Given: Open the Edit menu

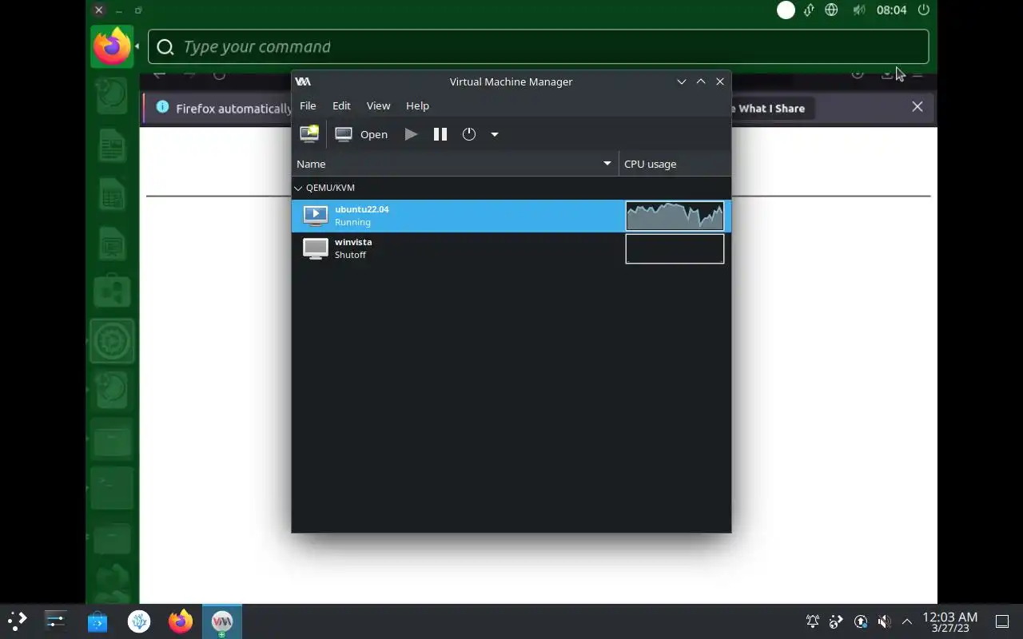Looking at the screenshot, I should (341, 105).
